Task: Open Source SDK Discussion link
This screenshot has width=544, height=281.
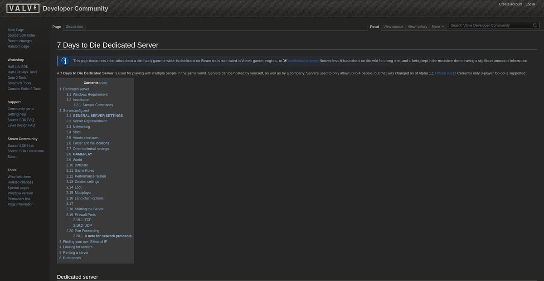Action: [26, 151]
